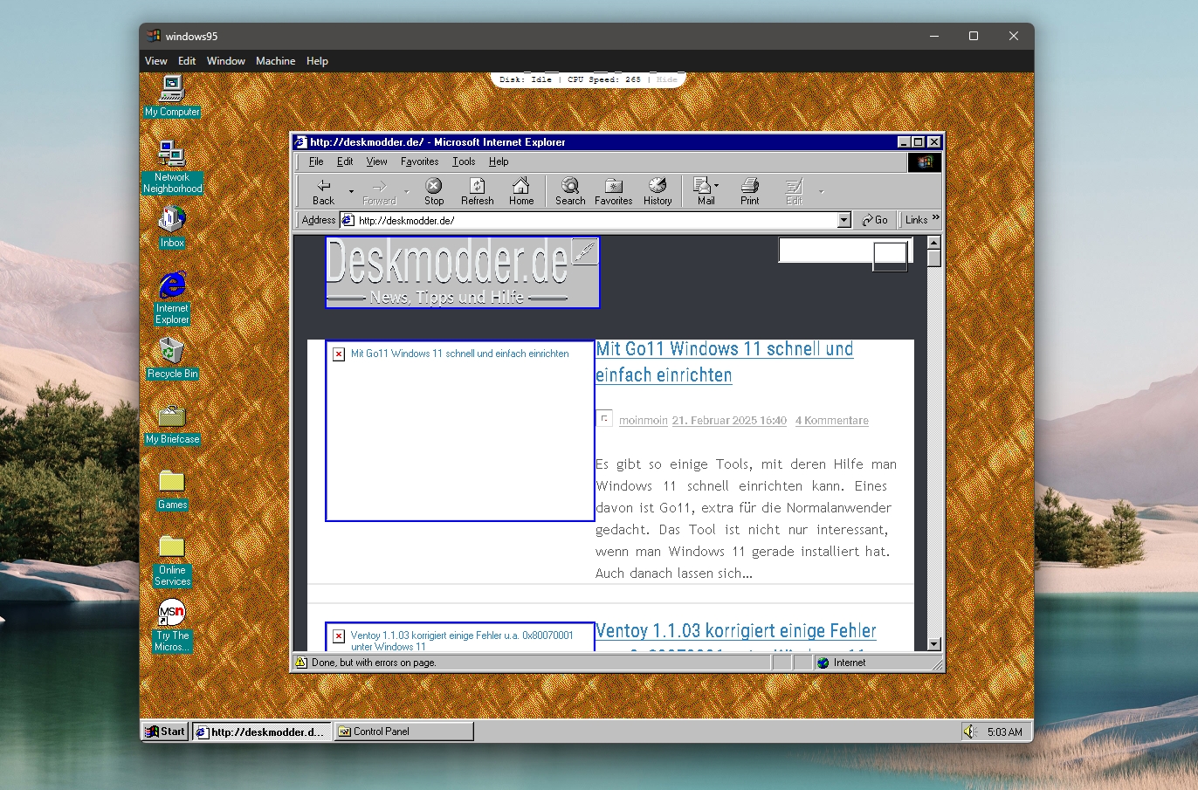1198x790 pixels.
Task: Open the Favorites menu
Action: point(420,161)
